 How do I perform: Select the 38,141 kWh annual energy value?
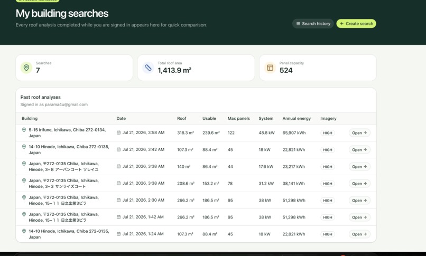pyautogui.click(x=294, y=184)
